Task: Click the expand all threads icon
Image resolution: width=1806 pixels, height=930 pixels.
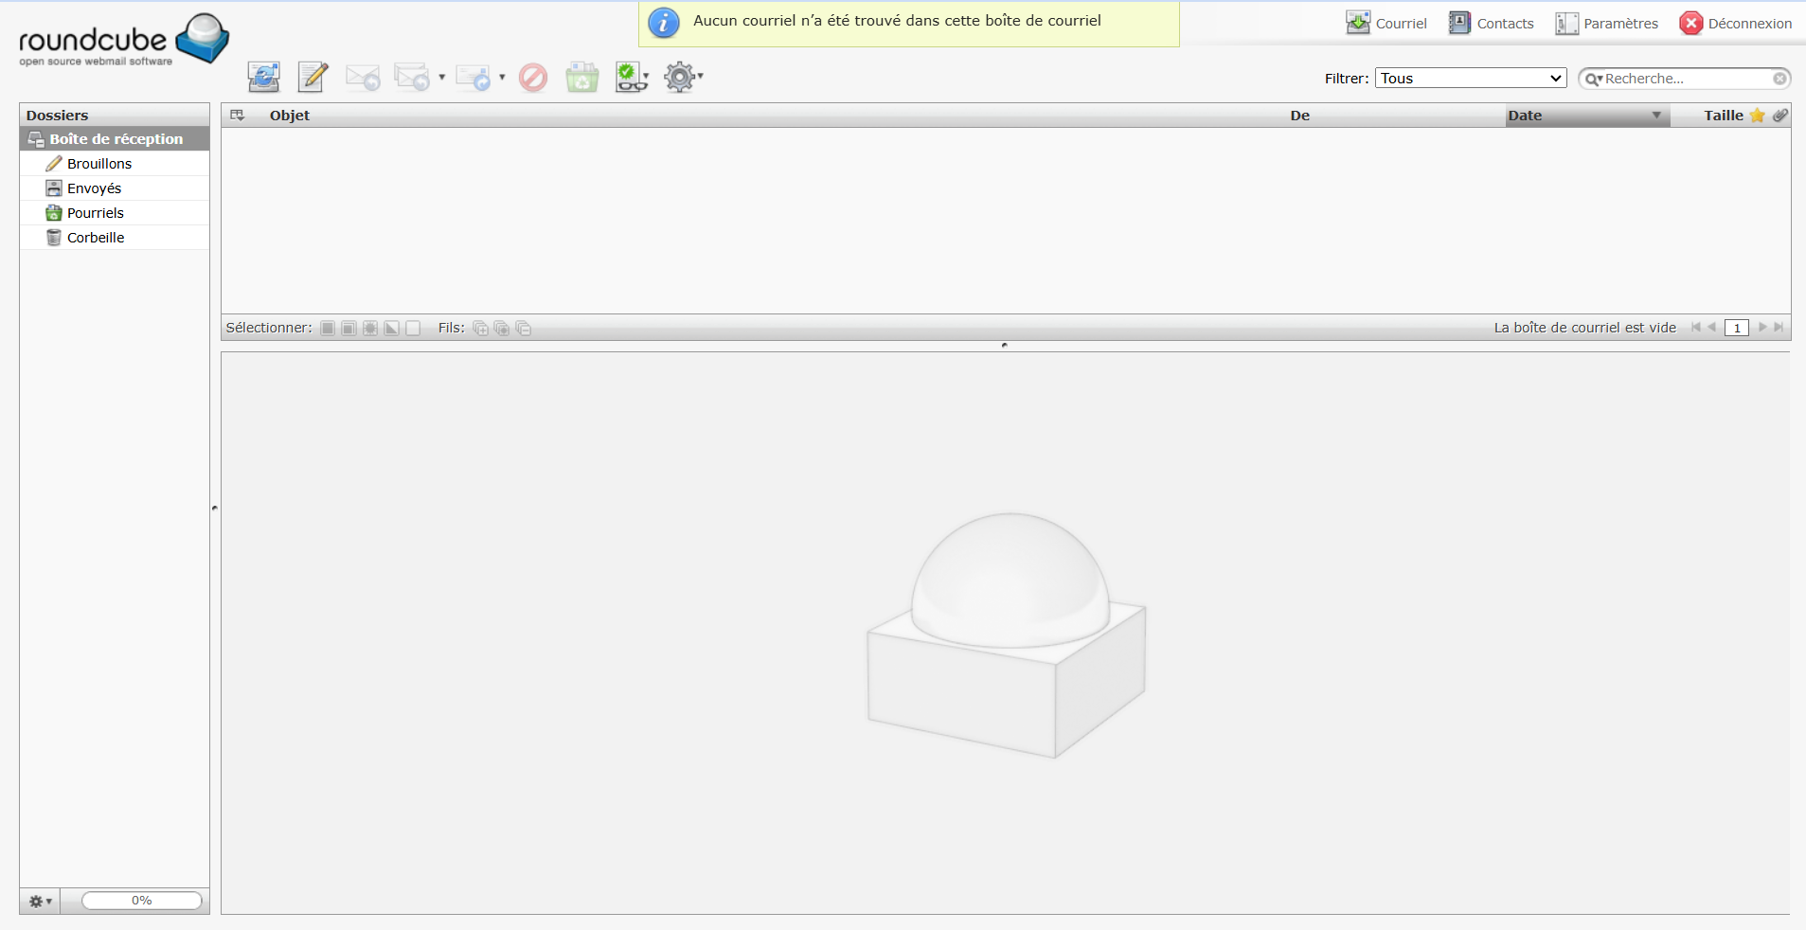Action: point(481,329)
